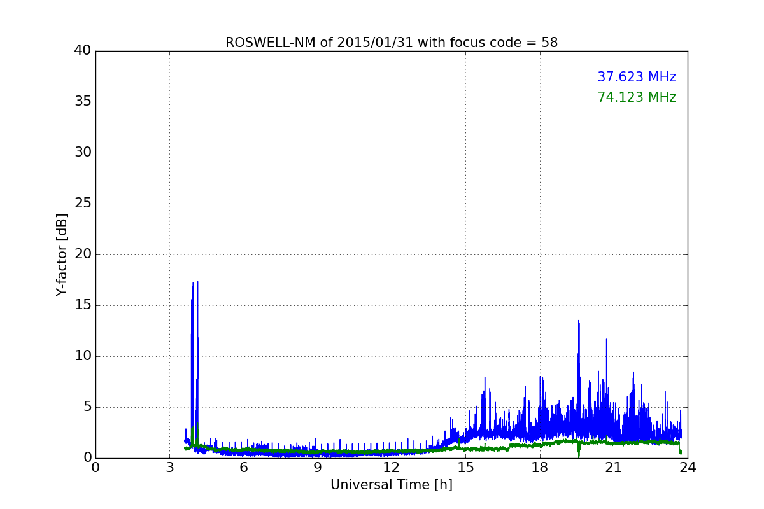Click y-axis tick label 15
The height and width of the screenshot is (509, 764).
[x=83, y=305]
